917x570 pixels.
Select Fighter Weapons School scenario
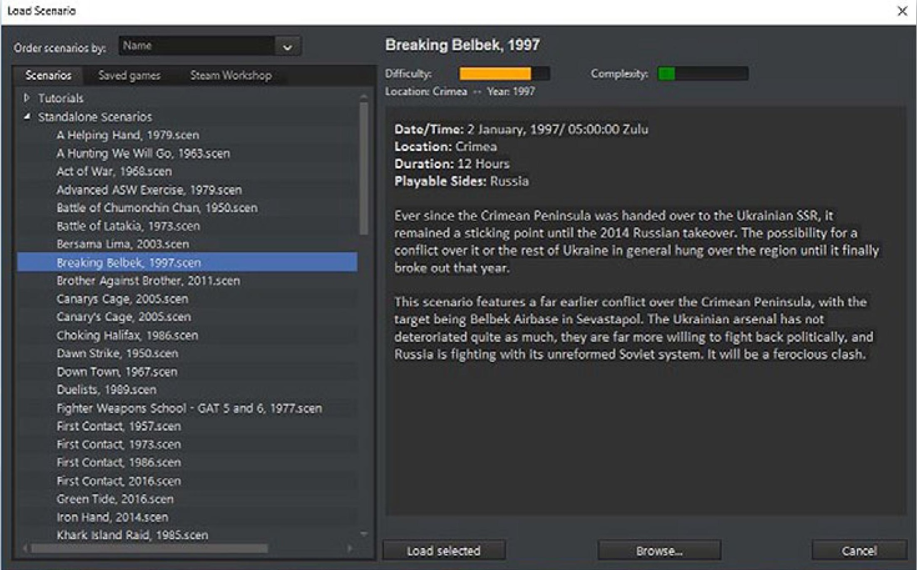[x=189, y=408]
